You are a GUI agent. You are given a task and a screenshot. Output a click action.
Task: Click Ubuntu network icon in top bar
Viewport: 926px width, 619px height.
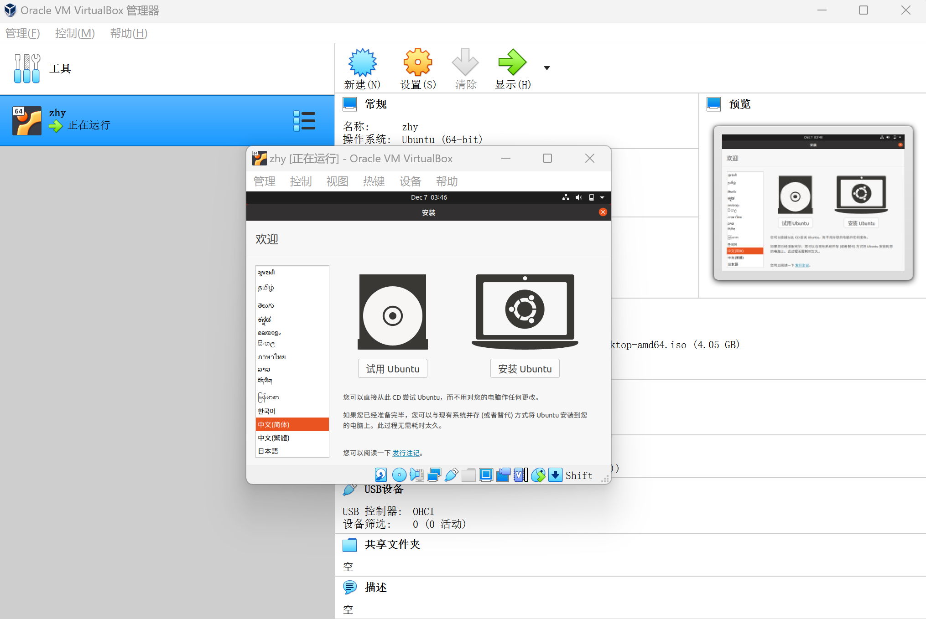click(x=566, y=197)
